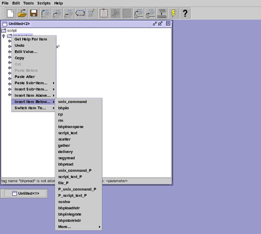This screenshot has width=261, height=234.
Task: Choose script_text_P in the submenu
Action: pyautogui.click(x=79, y=177)
